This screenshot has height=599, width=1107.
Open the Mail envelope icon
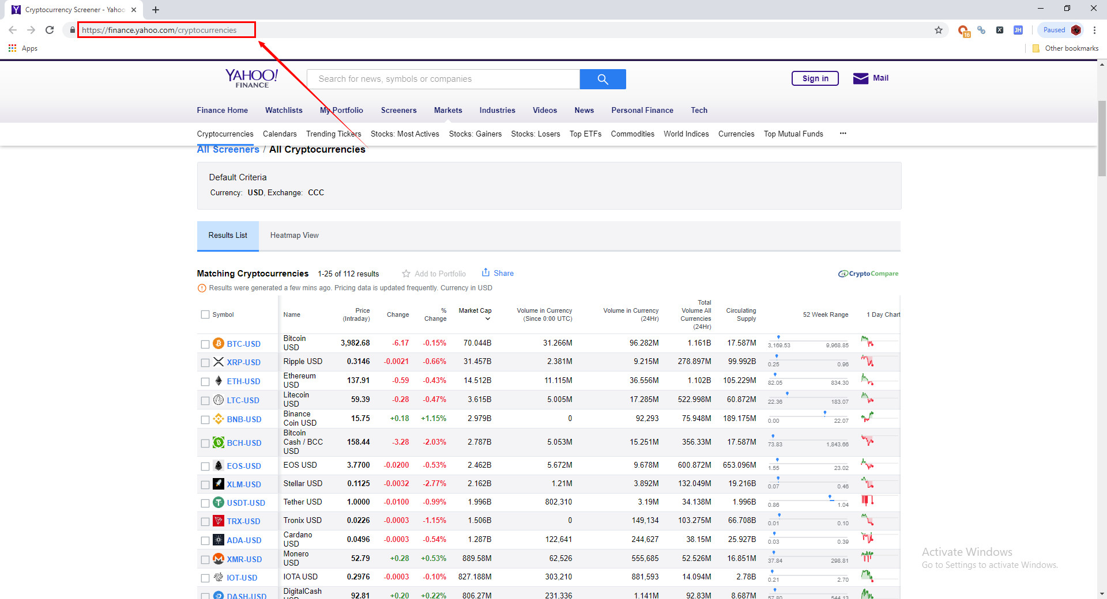tap(860, 78)
